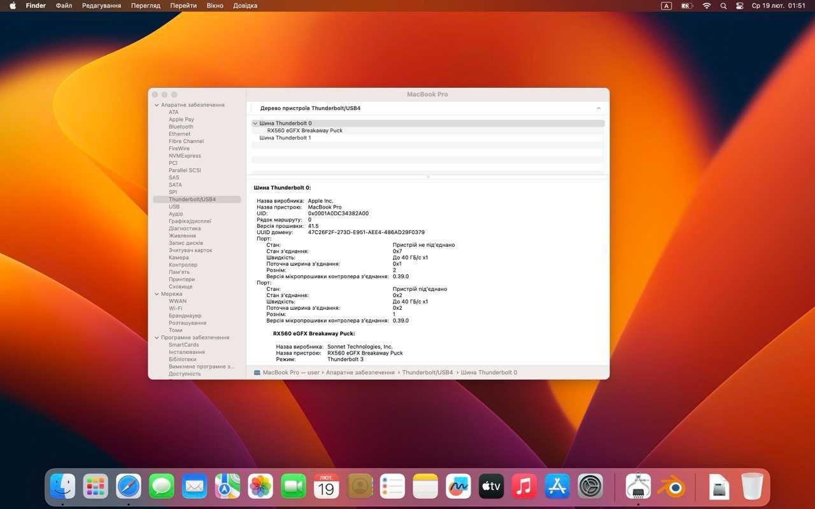This screenshot has width=815, height=509.
Task: Open Freeform from the Dock
Action: pyautogui.click(x=458, y=487)
